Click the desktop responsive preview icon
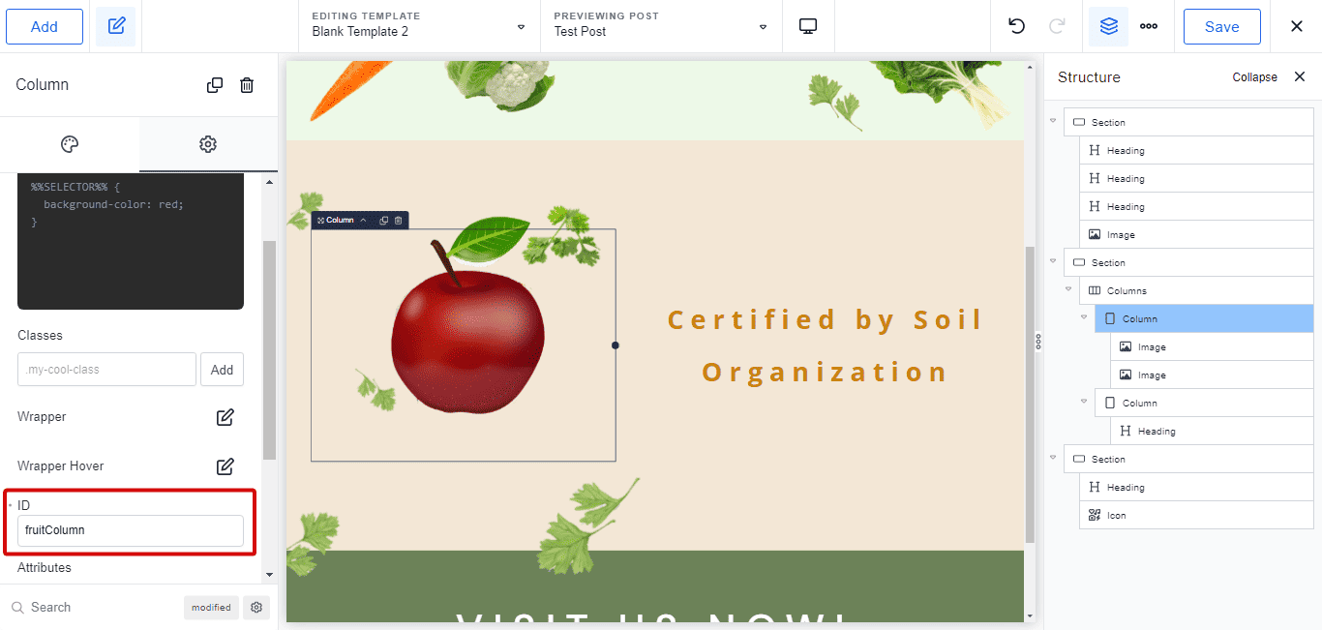This screenshot has width=1322, height=630. tap(808, 26)
